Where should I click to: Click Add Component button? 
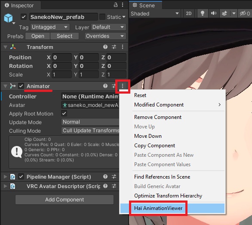[65, 200]
